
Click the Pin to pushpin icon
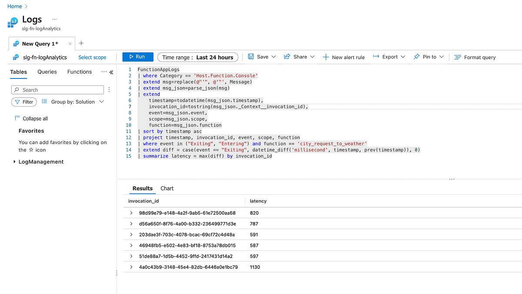click(x=416, y=57)
